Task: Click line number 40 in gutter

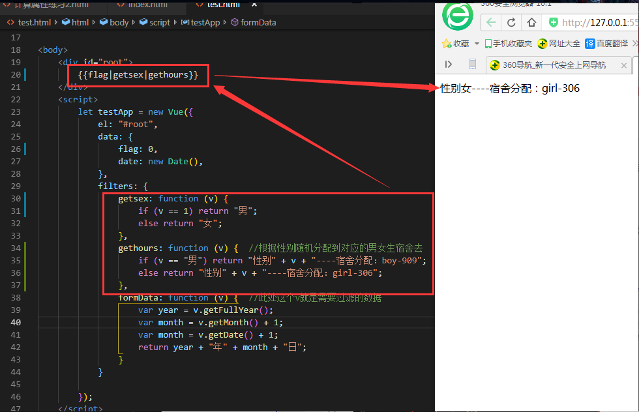Action: 16,322
